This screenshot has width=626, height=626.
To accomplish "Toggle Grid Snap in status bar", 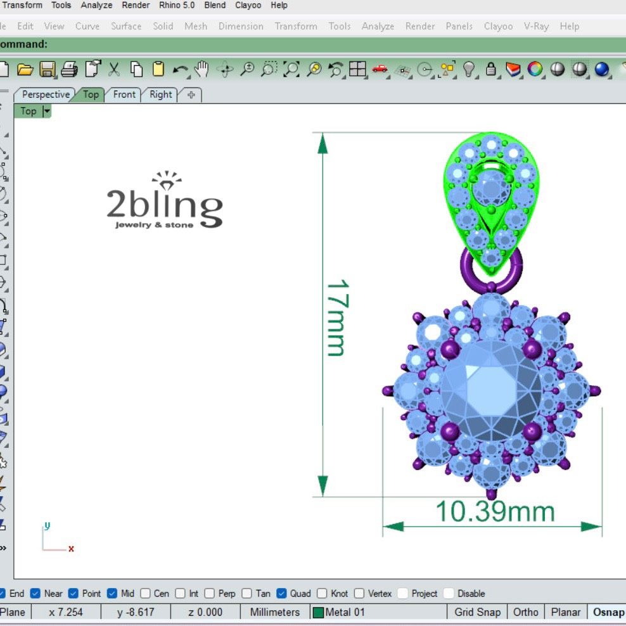I will 477,612.
